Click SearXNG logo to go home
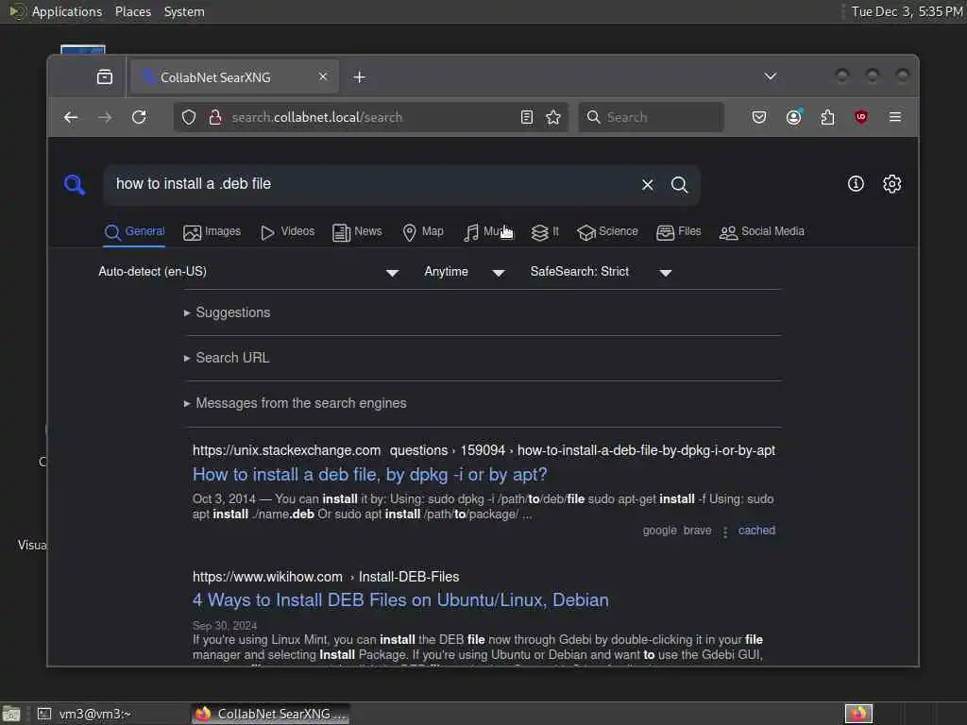 75,184
